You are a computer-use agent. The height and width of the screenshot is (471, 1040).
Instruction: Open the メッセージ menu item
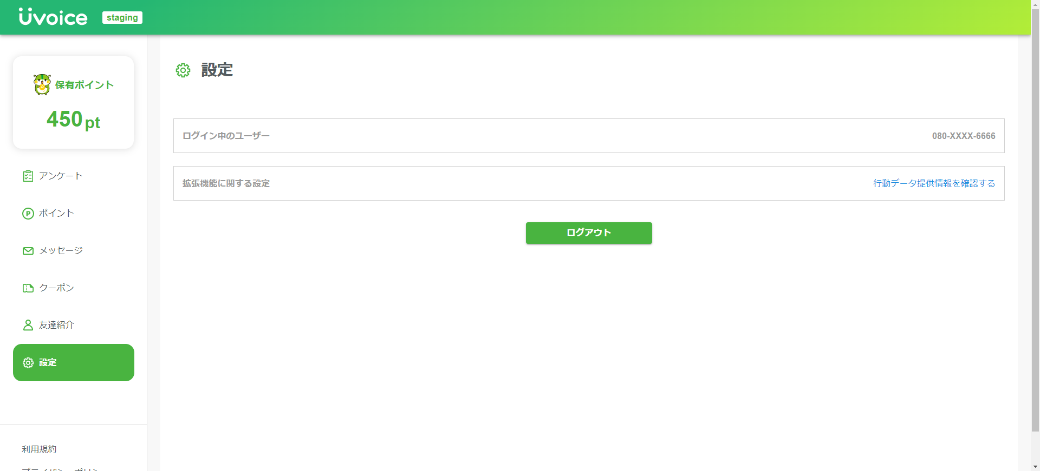coord(74,251)
